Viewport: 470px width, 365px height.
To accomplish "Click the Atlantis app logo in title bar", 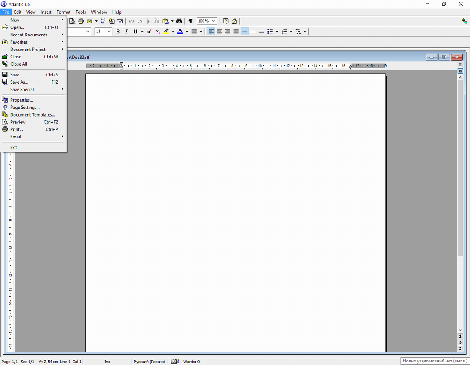I will pos(3,4).
